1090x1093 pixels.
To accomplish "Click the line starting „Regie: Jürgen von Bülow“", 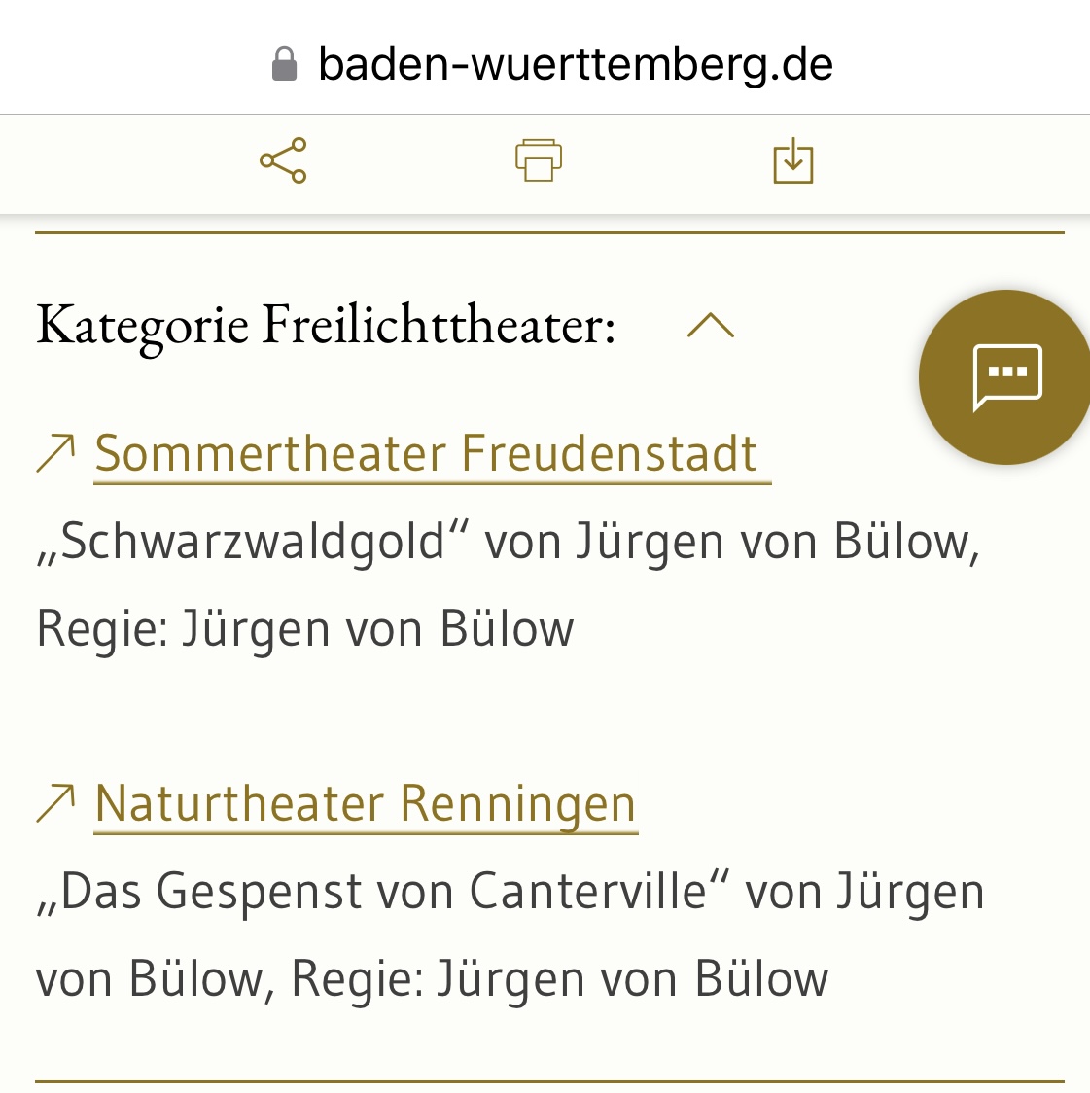I will pos(305,628).
